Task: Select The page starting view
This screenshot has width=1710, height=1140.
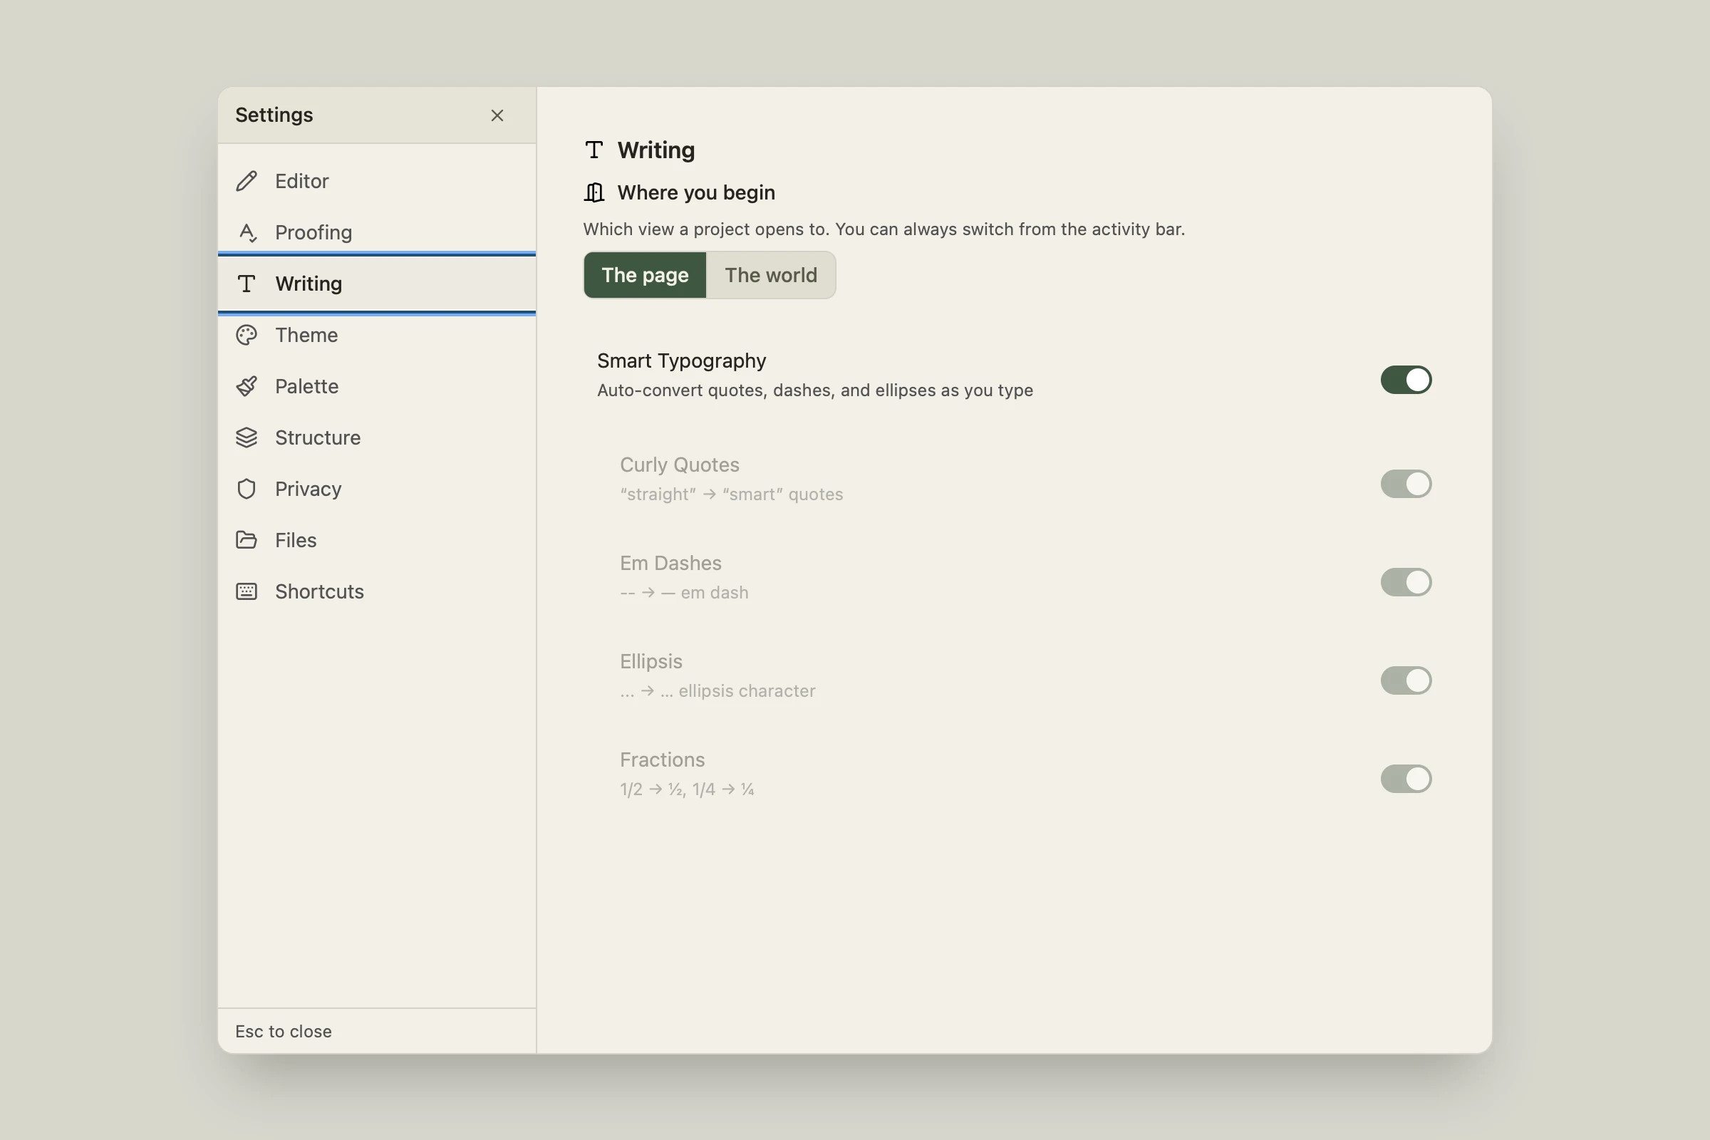Action: (x=645, y=275)
